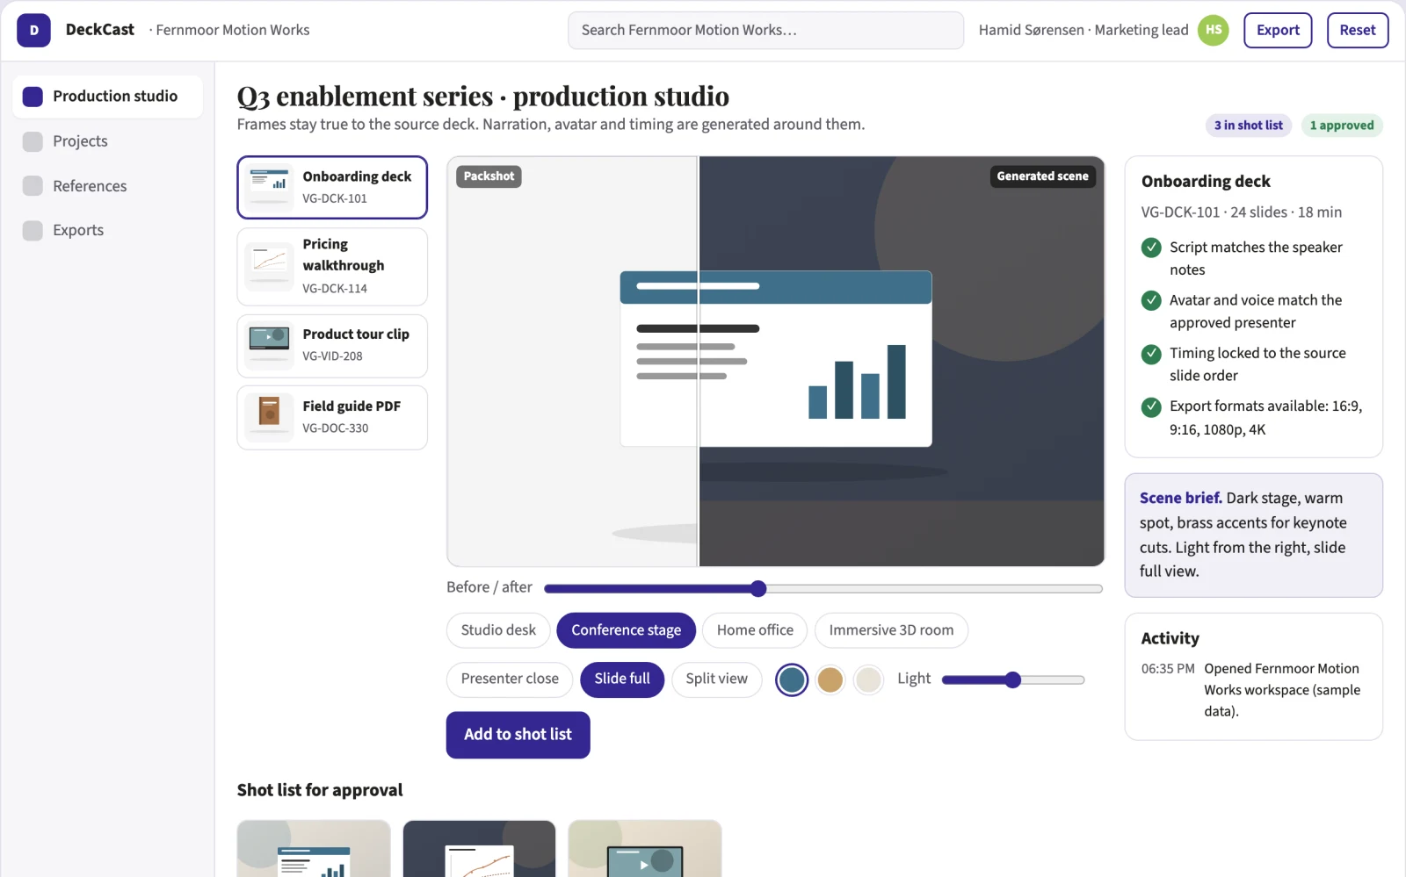Image resolution: width=1406 pixels, height=877 pixels.
Task: Click the Onboarding deck thumbnail icon
Action: tap(269, 187)
